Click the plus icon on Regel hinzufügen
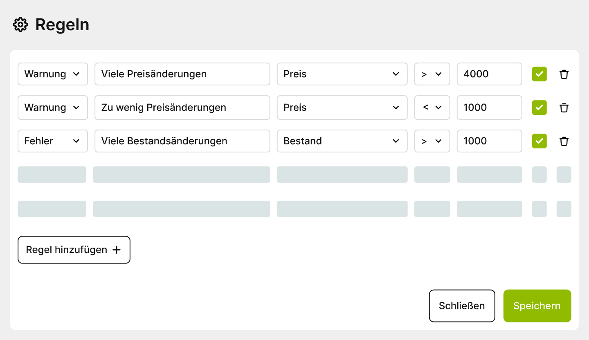This screenshot has width=589, height=340. coord(117,249)
